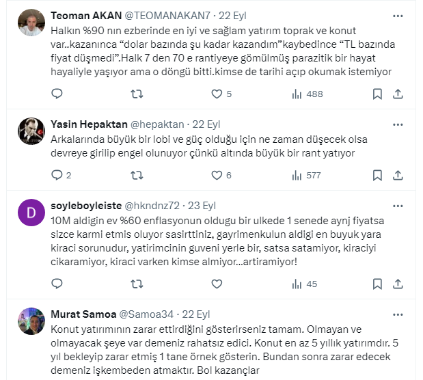Screen dimensions: 423x380
Task: View analytics showing 488 views
Action: coord(297,94)
